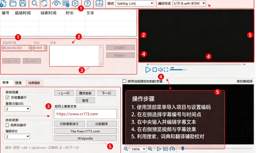Save the subtitle using the floppy disk icon
The height and width of the screenshot is (153, 257).
[22, 3]
